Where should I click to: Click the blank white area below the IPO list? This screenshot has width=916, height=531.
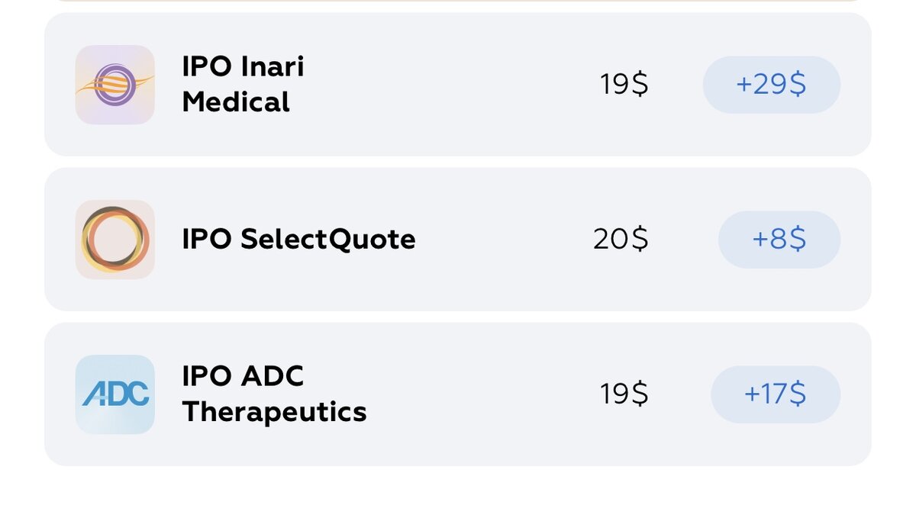[x=458, y=500]
